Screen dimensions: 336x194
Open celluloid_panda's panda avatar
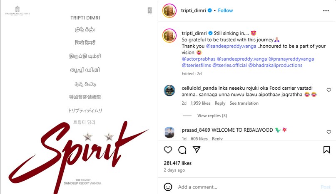(169, 90)
